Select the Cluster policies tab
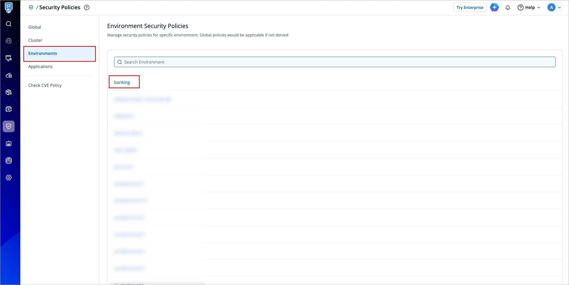This screenshot has height=285, width=569. (x=35, y=40)
